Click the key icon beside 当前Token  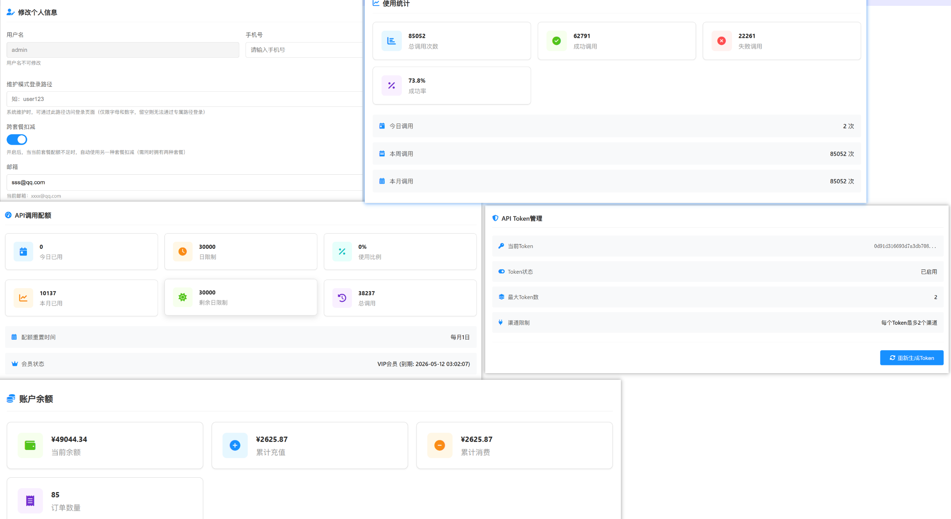[x=501, y=246]
